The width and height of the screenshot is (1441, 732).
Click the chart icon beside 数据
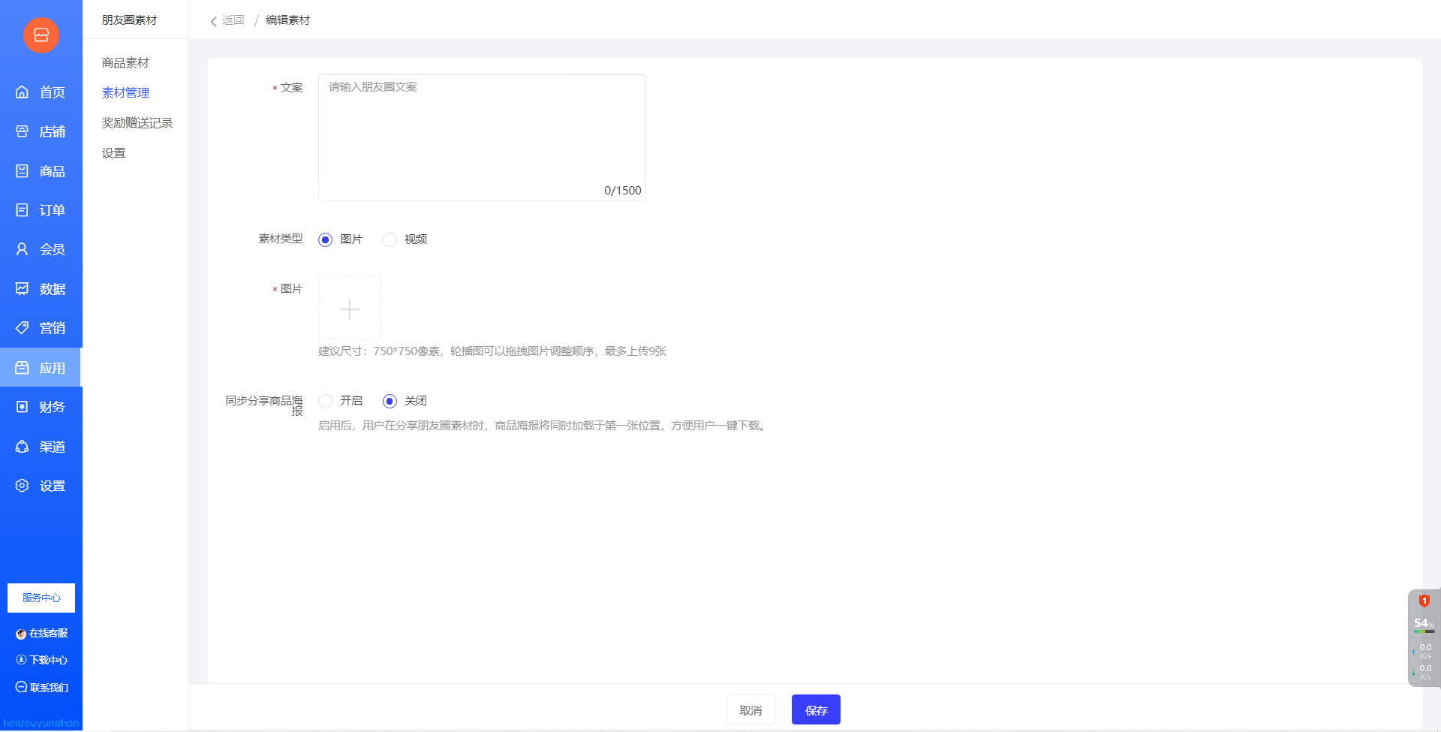pyautogui.click(x=23, y=289)
